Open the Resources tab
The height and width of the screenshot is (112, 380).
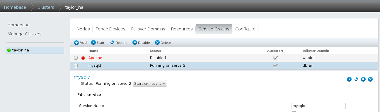click(x=182, y=29)
